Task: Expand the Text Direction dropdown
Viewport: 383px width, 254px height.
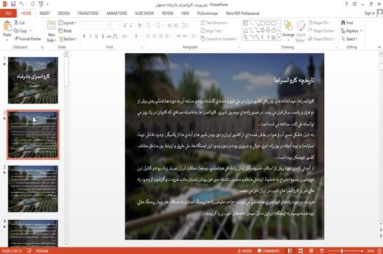Action: pos(214,23)
